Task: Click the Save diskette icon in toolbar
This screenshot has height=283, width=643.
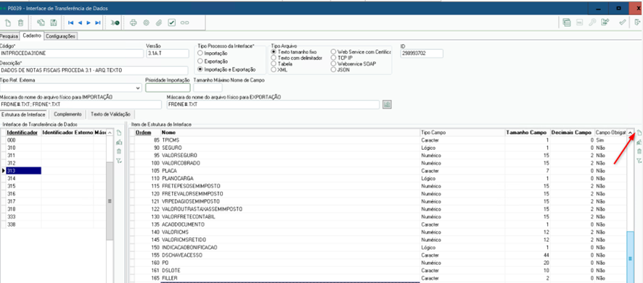Action: [x=53, y=23]
